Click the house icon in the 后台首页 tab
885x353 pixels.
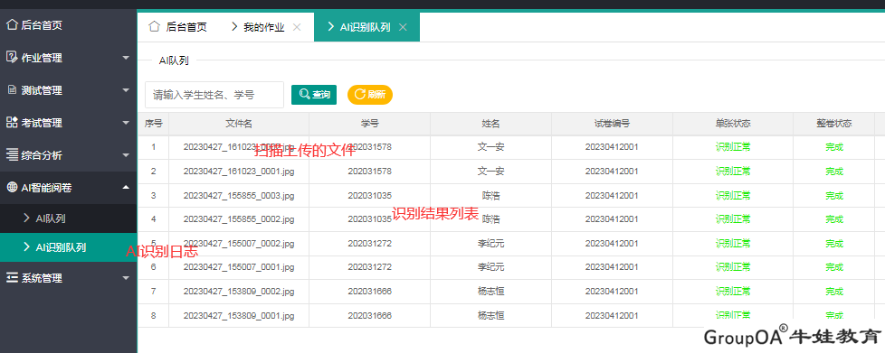click(154, 26)
